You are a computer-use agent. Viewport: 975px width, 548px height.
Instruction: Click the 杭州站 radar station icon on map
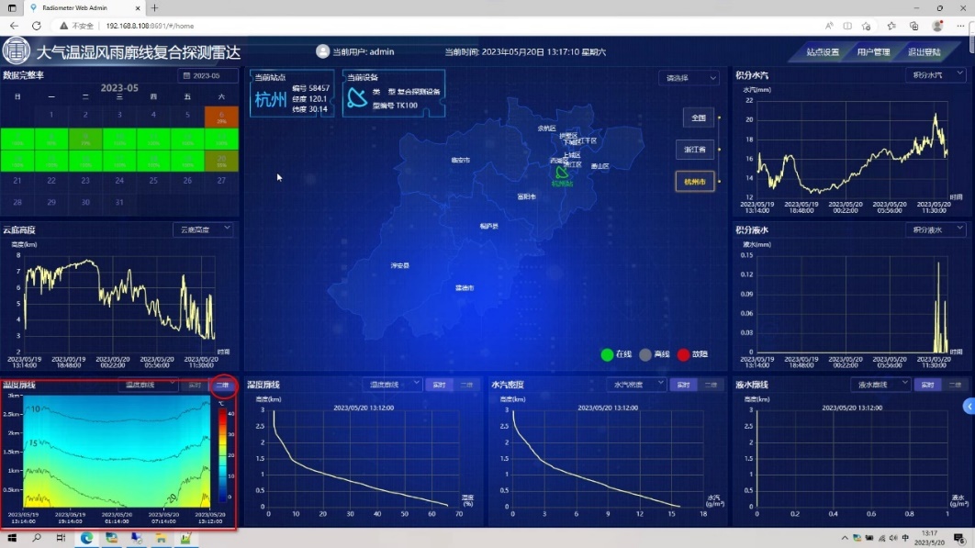(561, 172)
